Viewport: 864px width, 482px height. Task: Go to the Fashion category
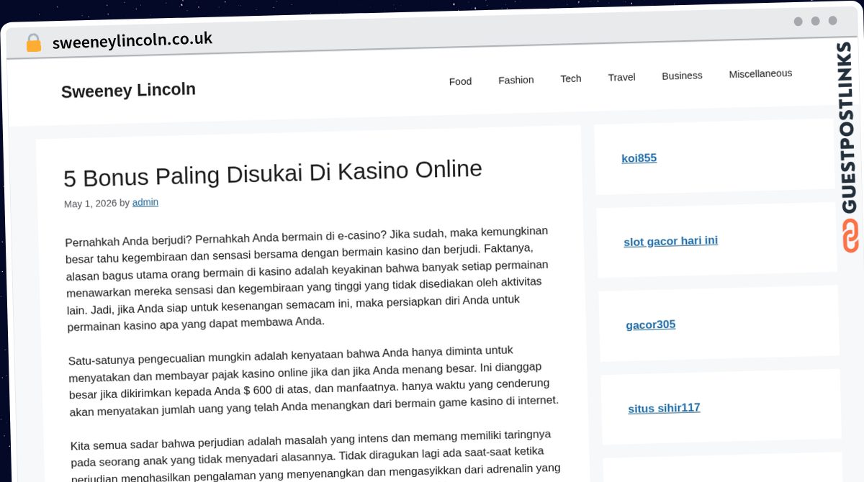pos(516,80)
